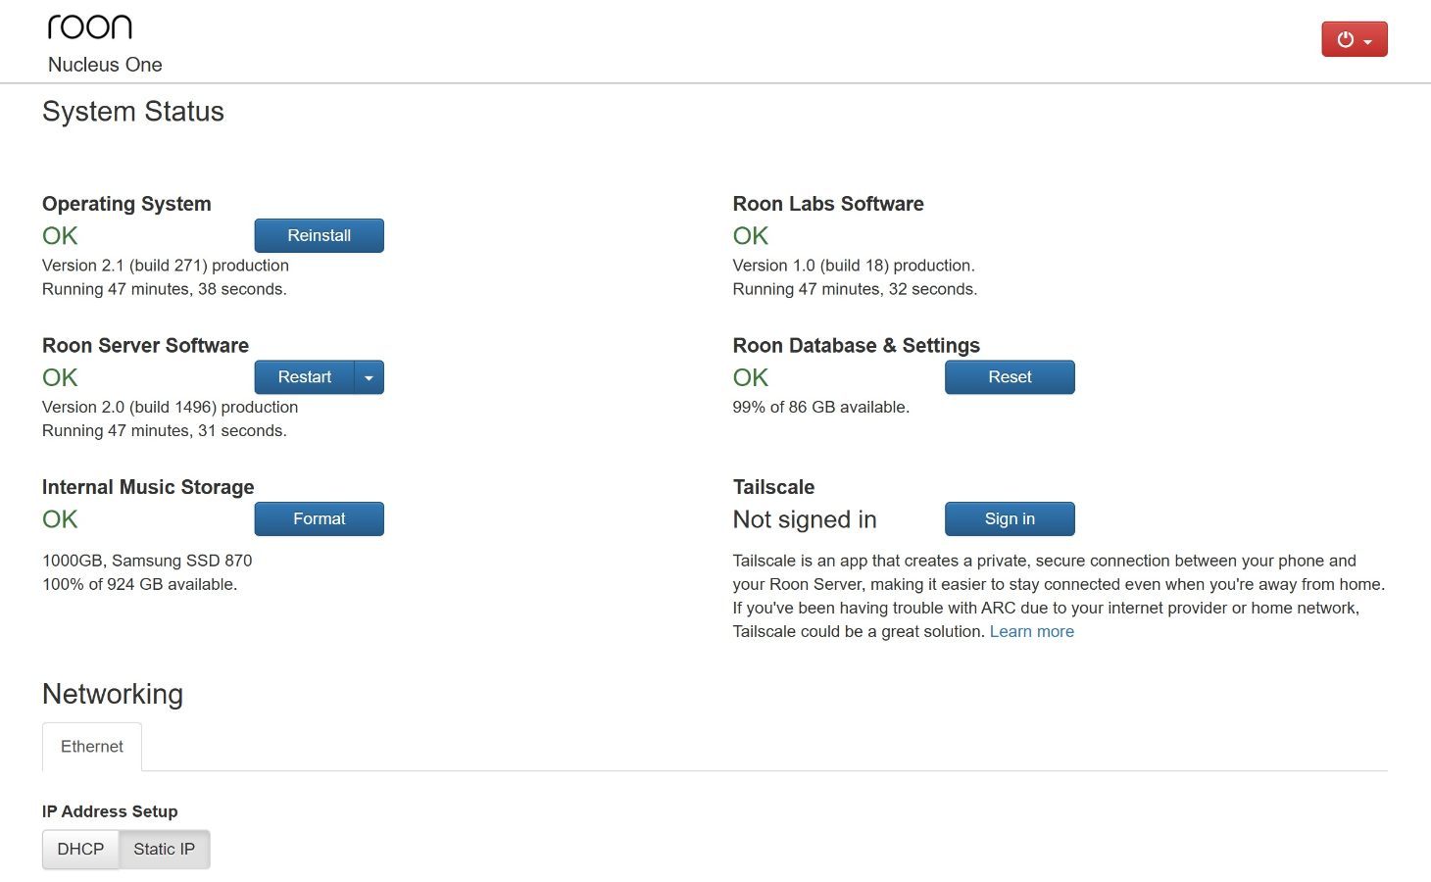The width and height of the screenshot is (1431, 882).
Task: Click the System Status heading
Action: tap(133, 112)
